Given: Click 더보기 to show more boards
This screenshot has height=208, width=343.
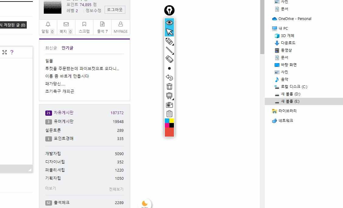Looking at the screenshot, I should tap(50, 188).
